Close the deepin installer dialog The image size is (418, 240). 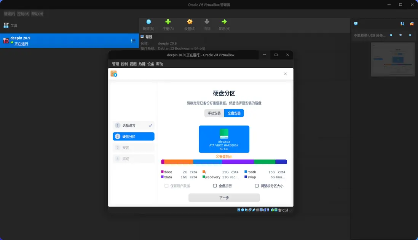point(285,74)
